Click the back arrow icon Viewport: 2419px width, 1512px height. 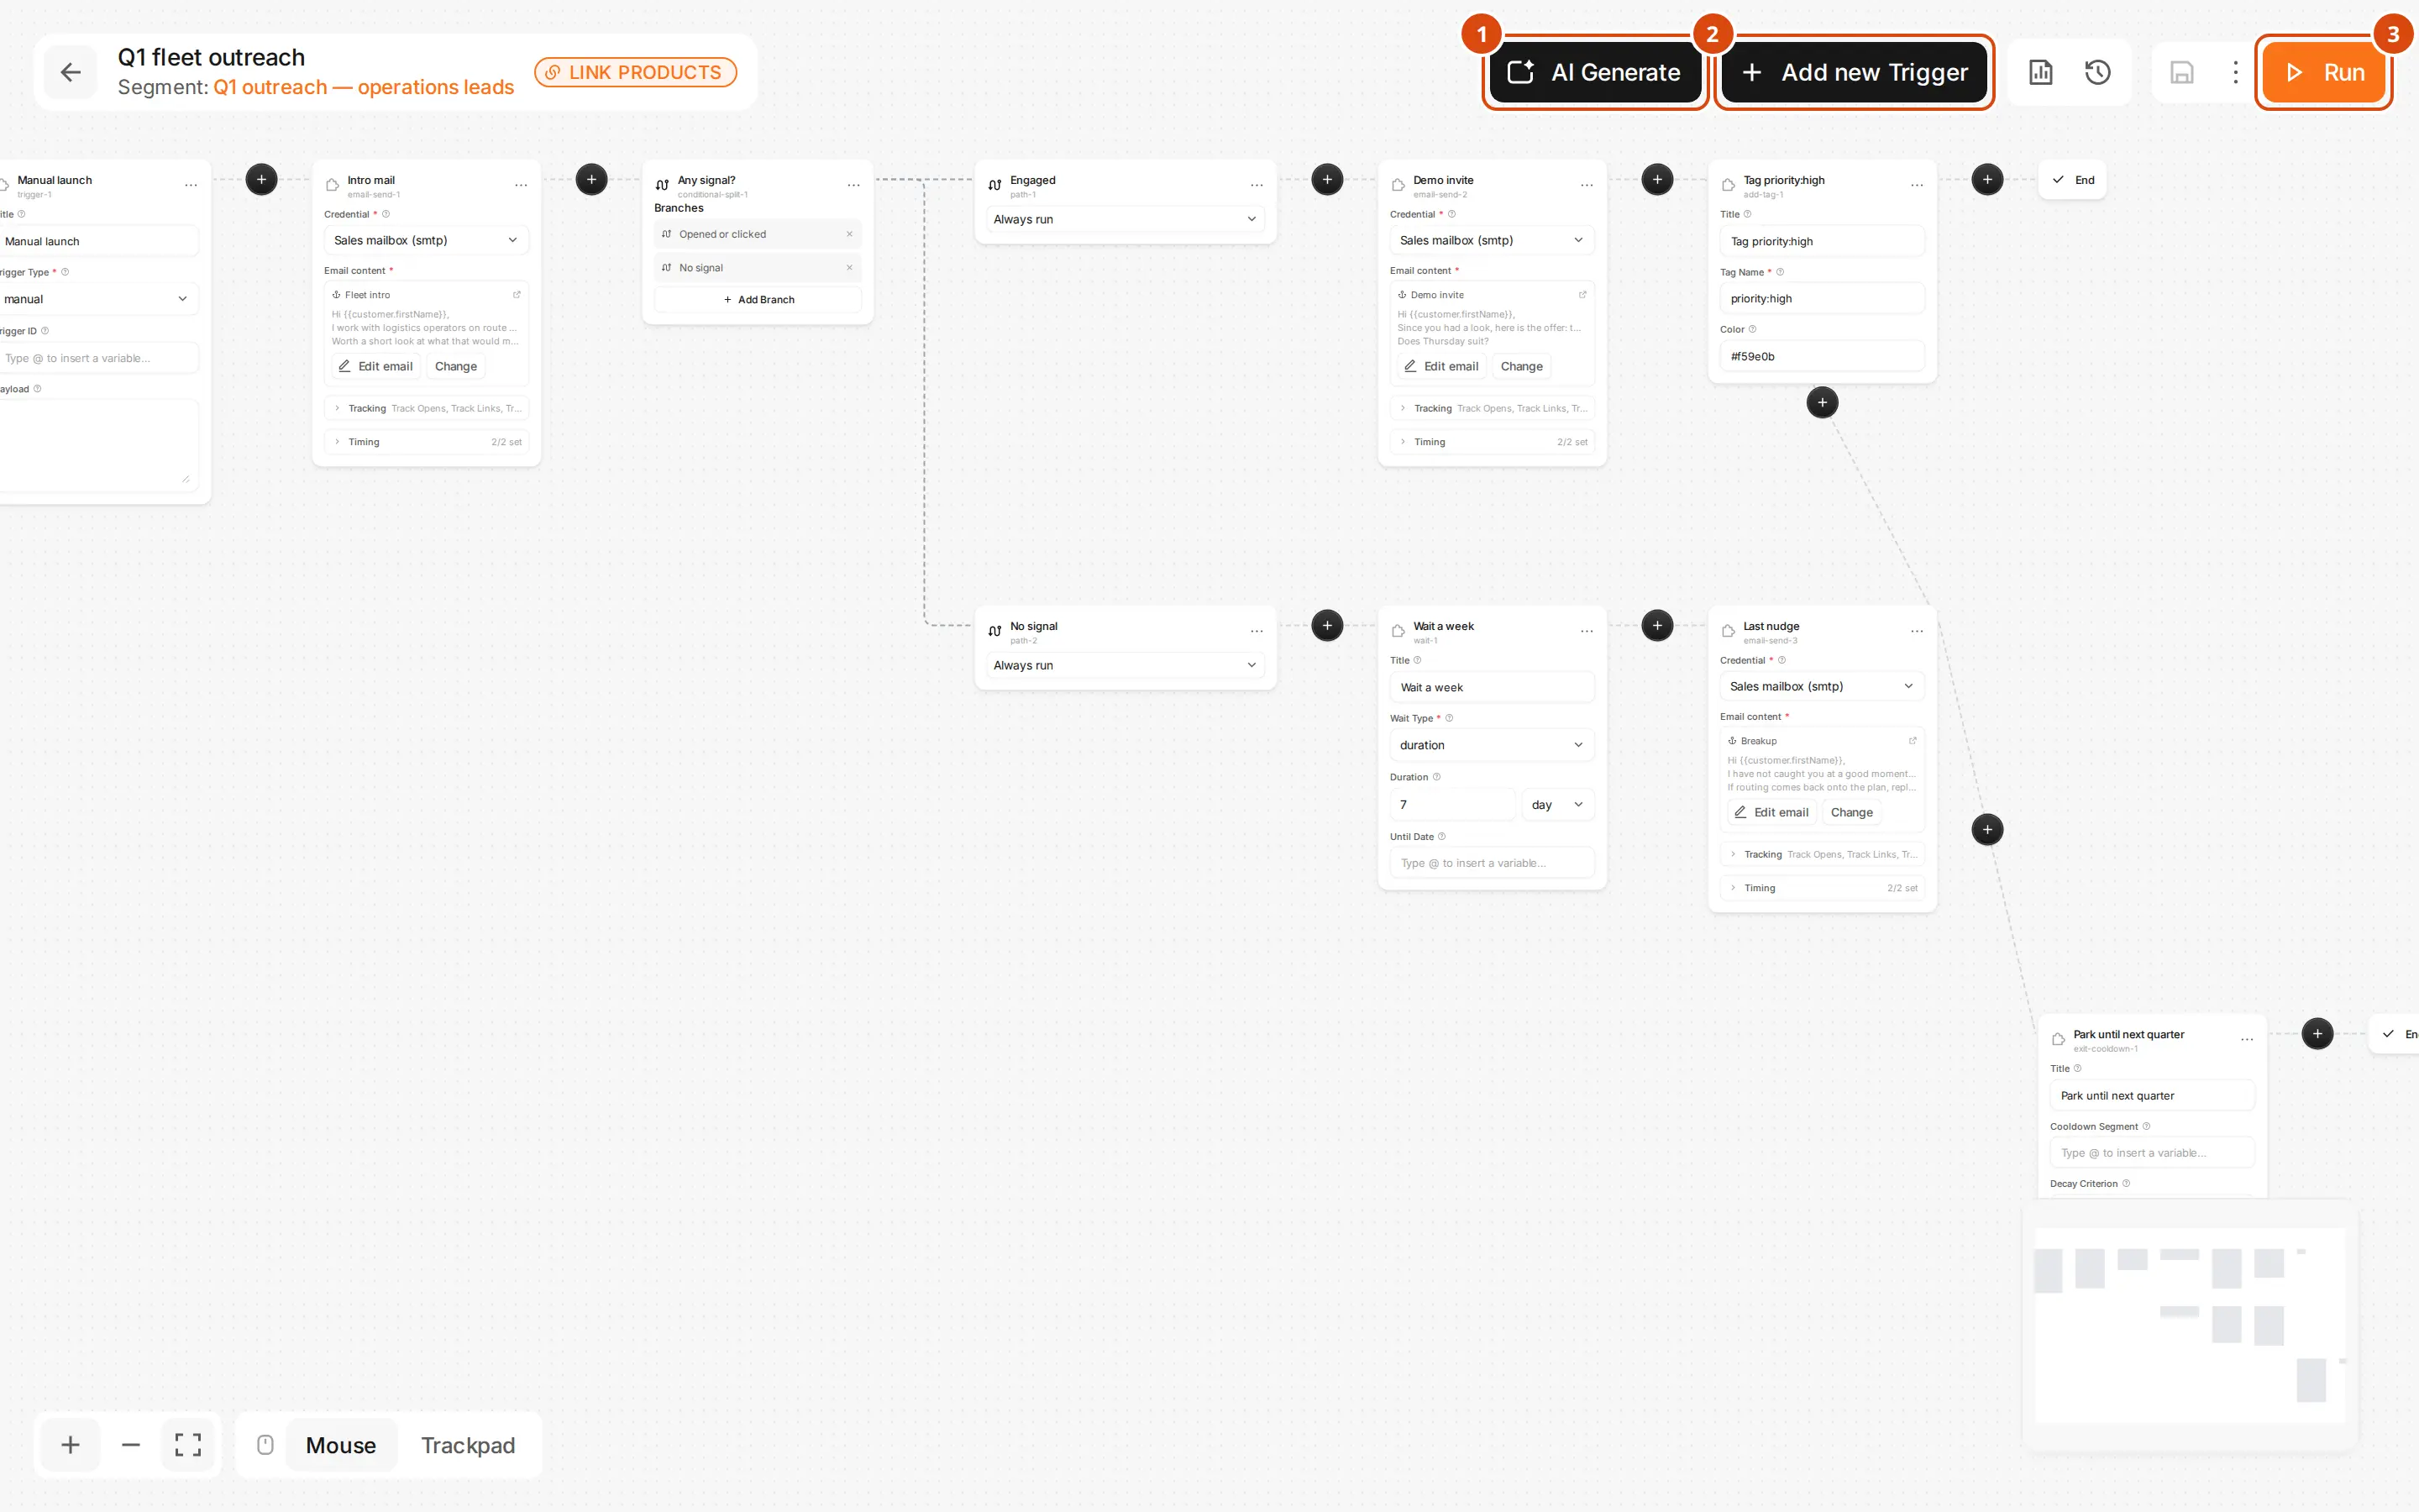(71, 72)
